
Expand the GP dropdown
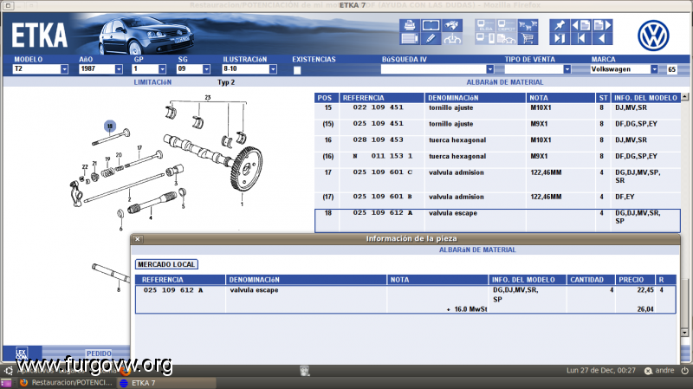coord(162,69)
